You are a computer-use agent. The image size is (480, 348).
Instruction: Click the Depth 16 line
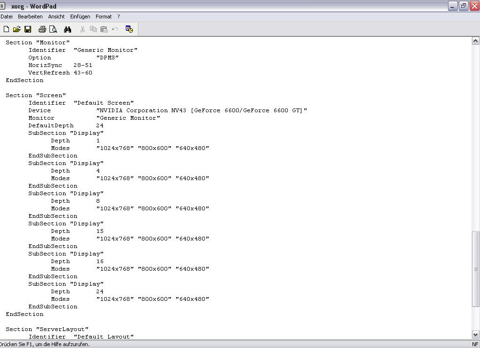[77, 261]
